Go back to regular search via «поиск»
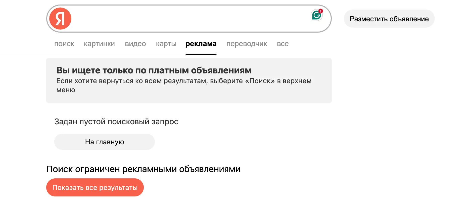The width and height of the screenshot is (475, 221). click(64, 44)
